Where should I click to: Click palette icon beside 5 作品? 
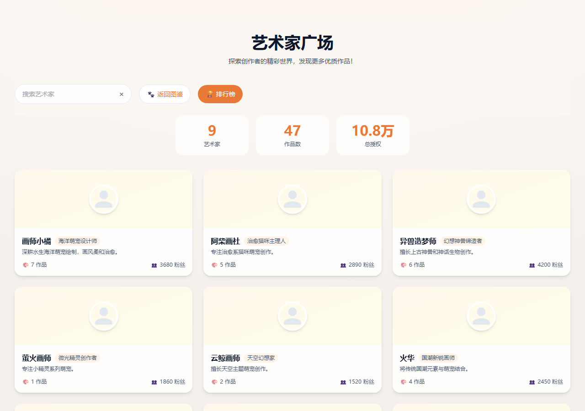tap(214, 265)
